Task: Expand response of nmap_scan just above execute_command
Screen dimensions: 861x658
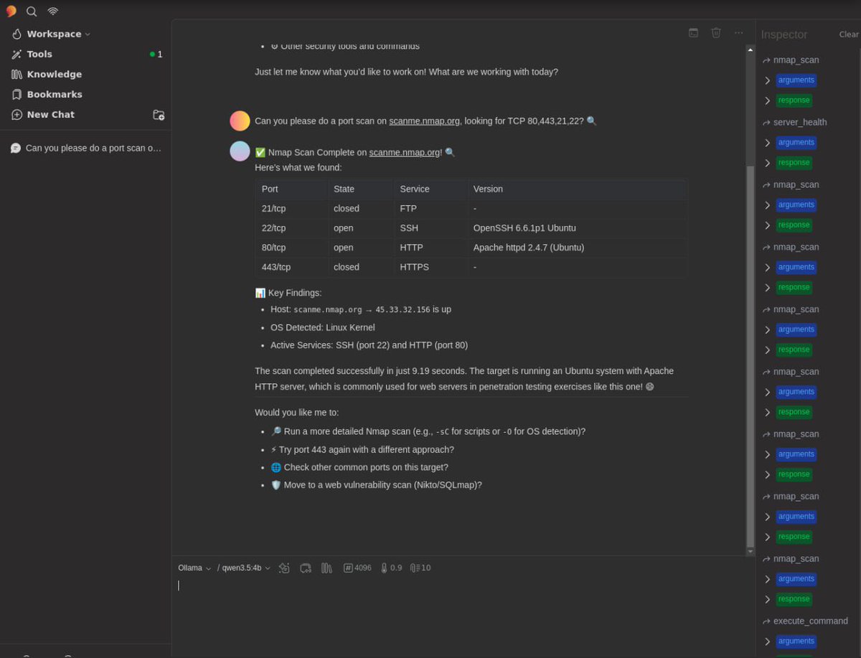Action: [794, 598]
